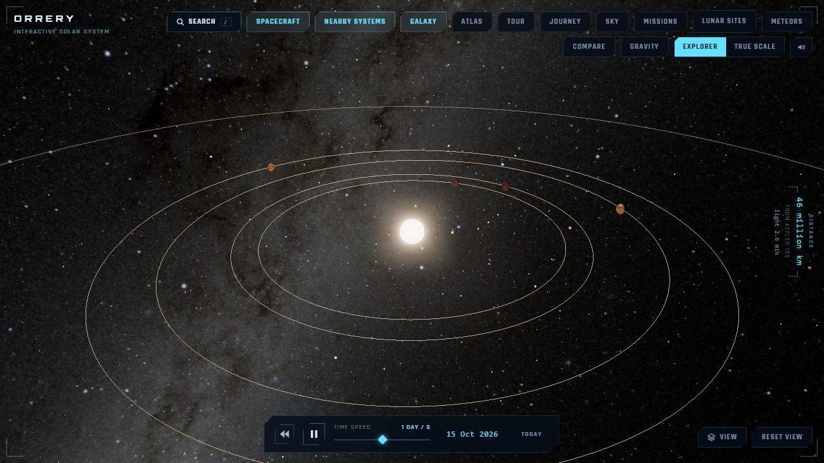Select the planet on the upper-left orbit
Screen dimensions: 824x463
coord(271,167)
